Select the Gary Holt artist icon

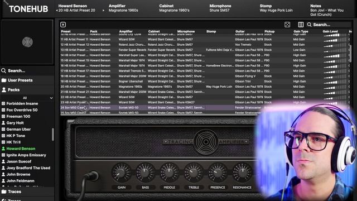[x=3, y=123]
